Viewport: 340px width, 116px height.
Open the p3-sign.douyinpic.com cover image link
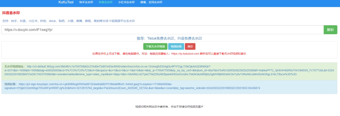132,86
